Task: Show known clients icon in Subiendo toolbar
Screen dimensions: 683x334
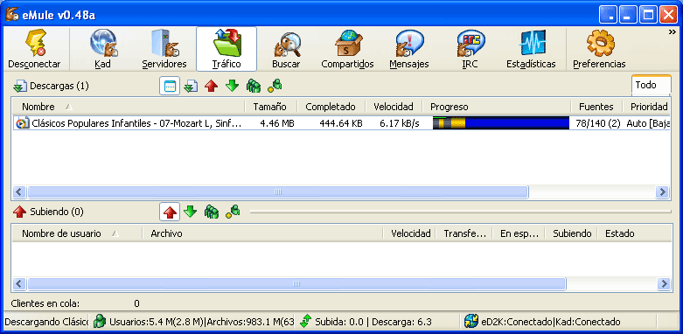Action: tap(233, 212)
